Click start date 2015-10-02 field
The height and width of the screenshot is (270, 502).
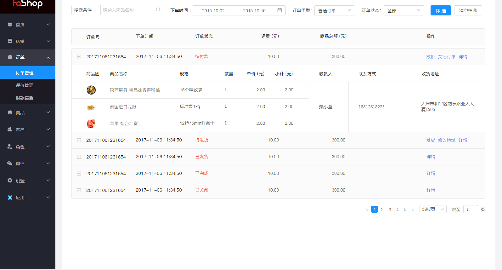(x=213, y=10)
